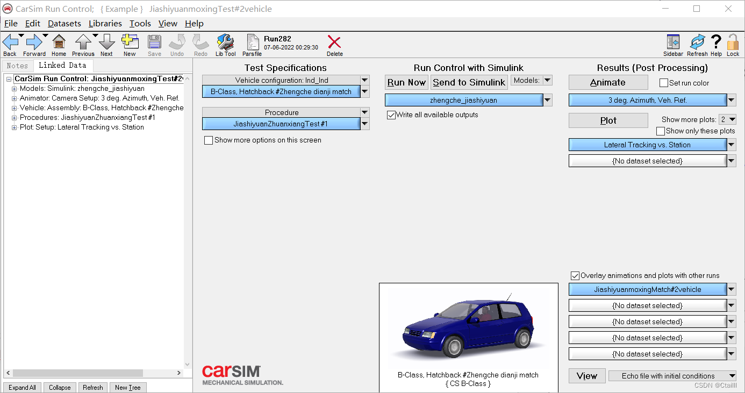Create a New dataset icon

(130, 42)
